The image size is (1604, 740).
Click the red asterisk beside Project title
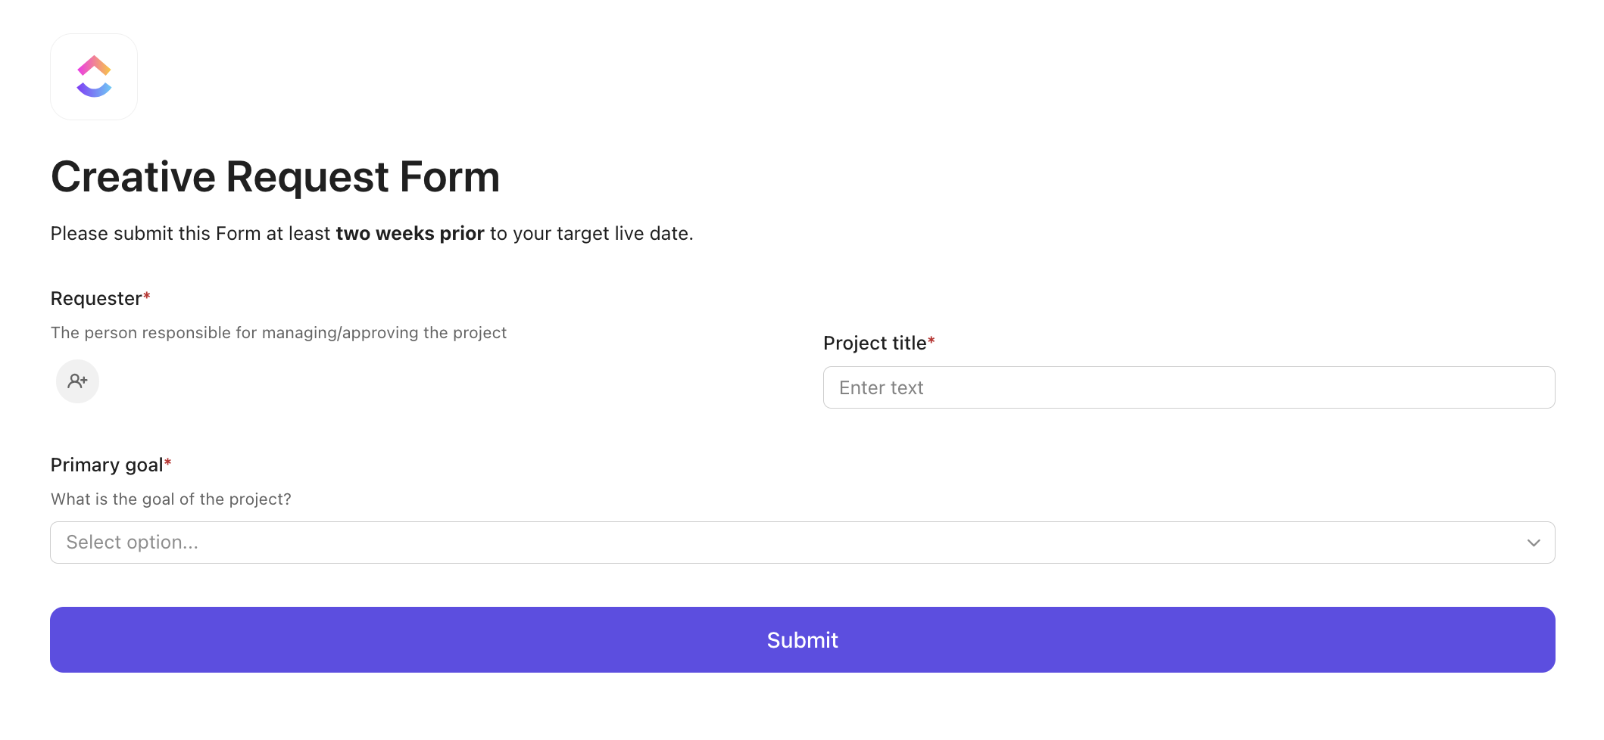tap(932, 340)
